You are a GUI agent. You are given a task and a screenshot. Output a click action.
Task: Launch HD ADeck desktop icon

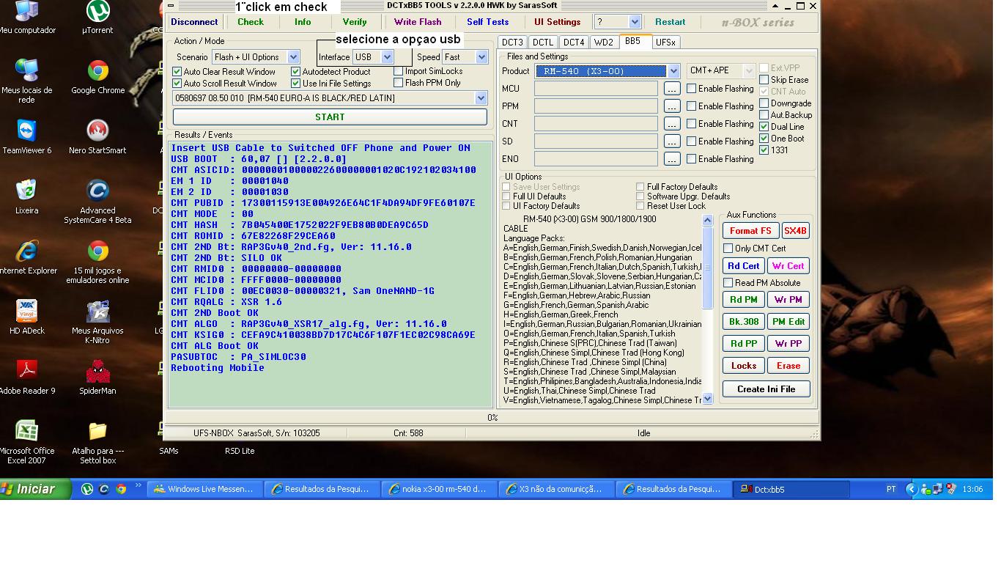tap(27, 317)
